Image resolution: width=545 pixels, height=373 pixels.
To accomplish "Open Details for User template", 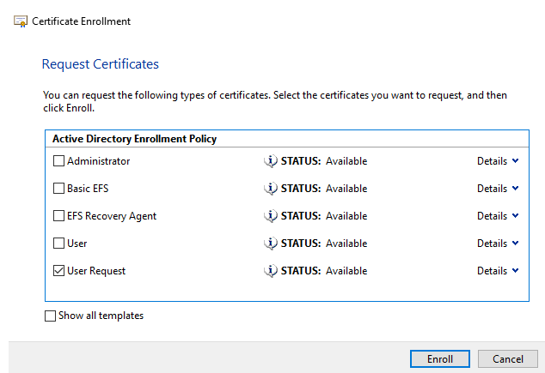I will [x=498, y=244].
